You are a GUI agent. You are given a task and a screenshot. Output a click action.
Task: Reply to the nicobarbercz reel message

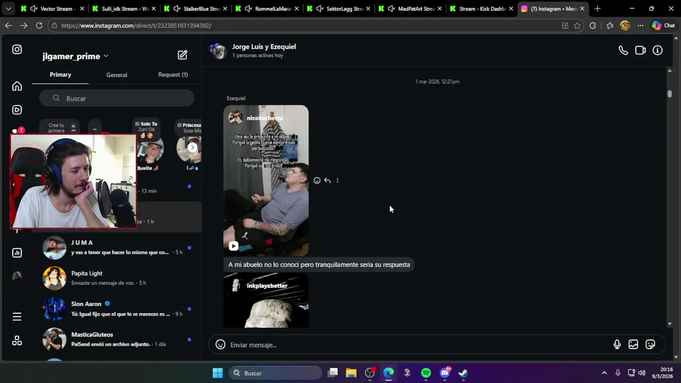tap(327, 180)
